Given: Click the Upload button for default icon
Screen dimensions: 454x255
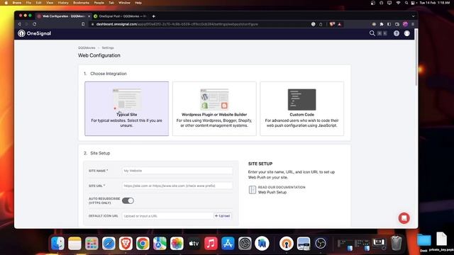Looking at the screenshot, I should [222, 216].
